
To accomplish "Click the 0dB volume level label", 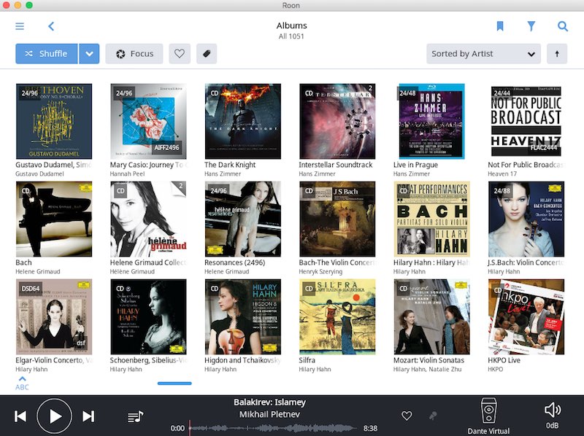I will click(x=553, y=426).
